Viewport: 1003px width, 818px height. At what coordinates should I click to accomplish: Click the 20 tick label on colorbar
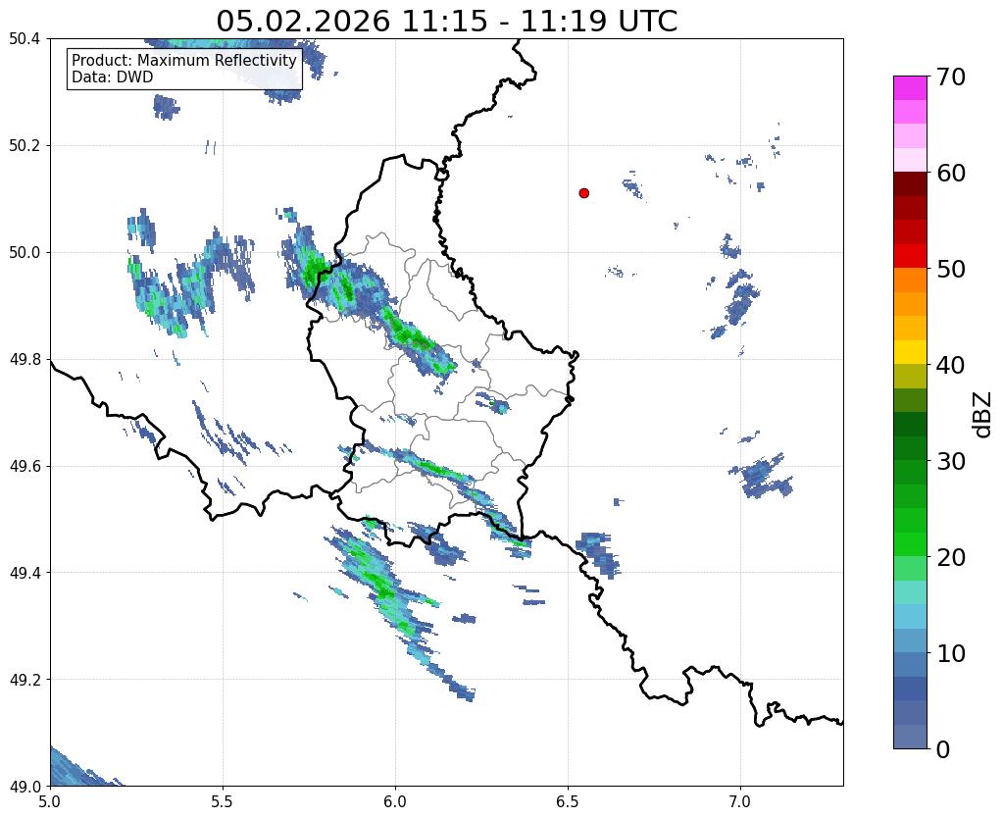951,557
